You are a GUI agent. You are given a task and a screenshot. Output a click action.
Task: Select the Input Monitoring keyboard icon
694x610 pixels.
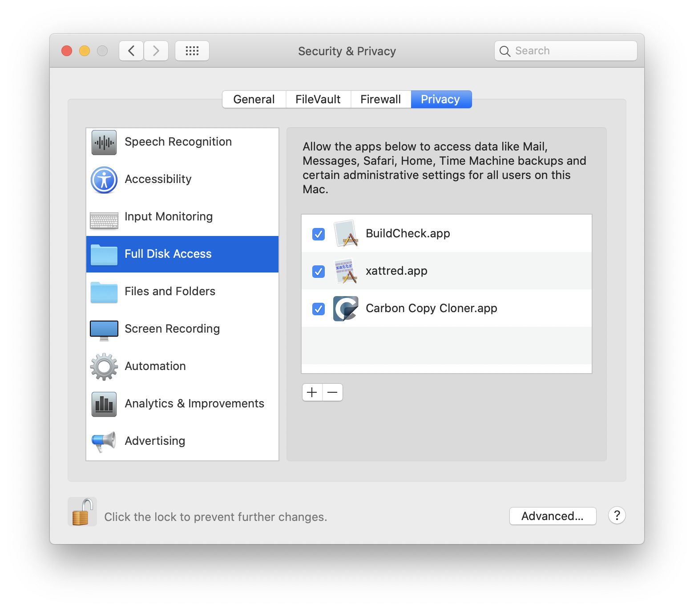[104, 220]
